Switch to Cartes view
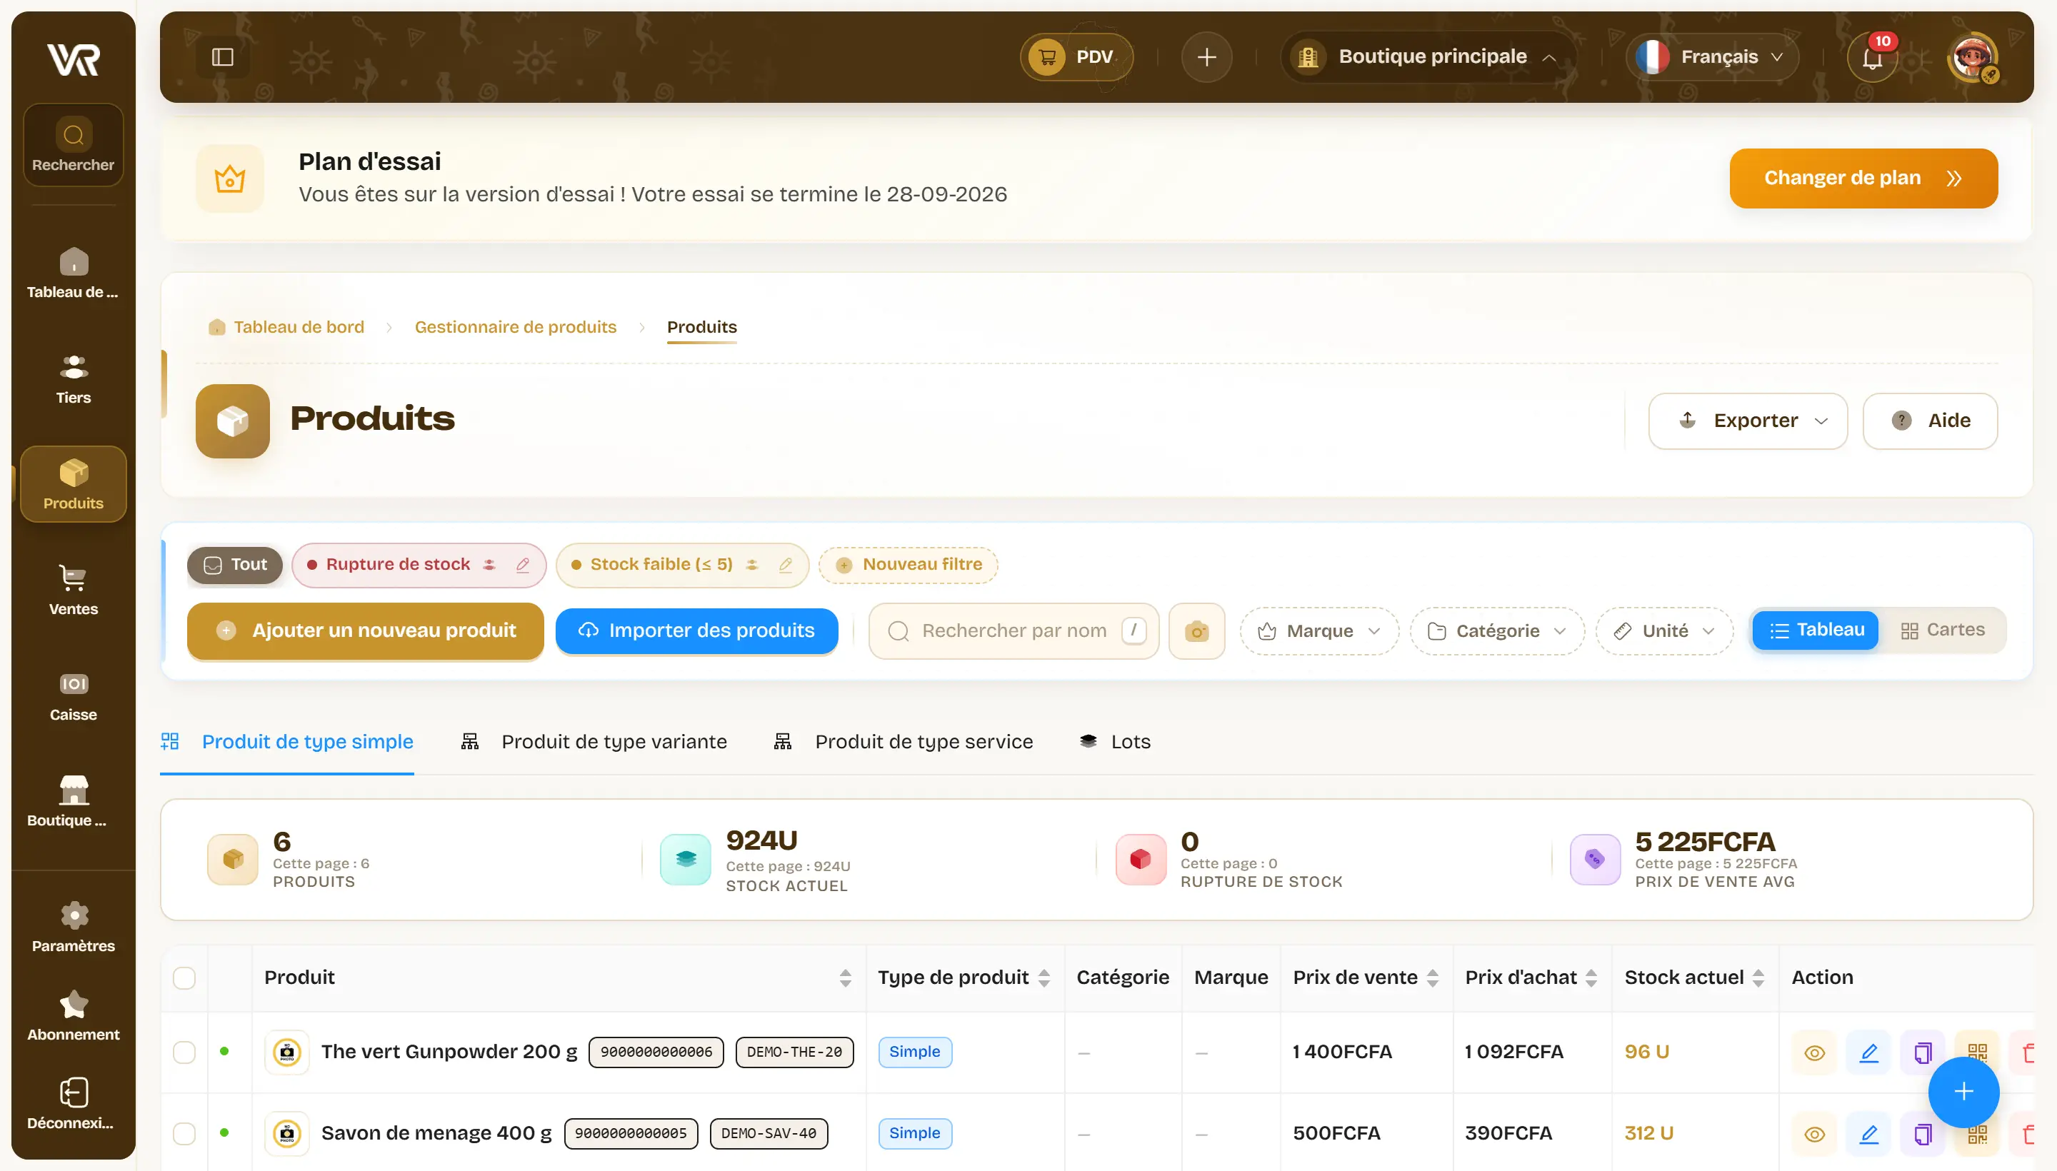 (x=1942, y=630)
